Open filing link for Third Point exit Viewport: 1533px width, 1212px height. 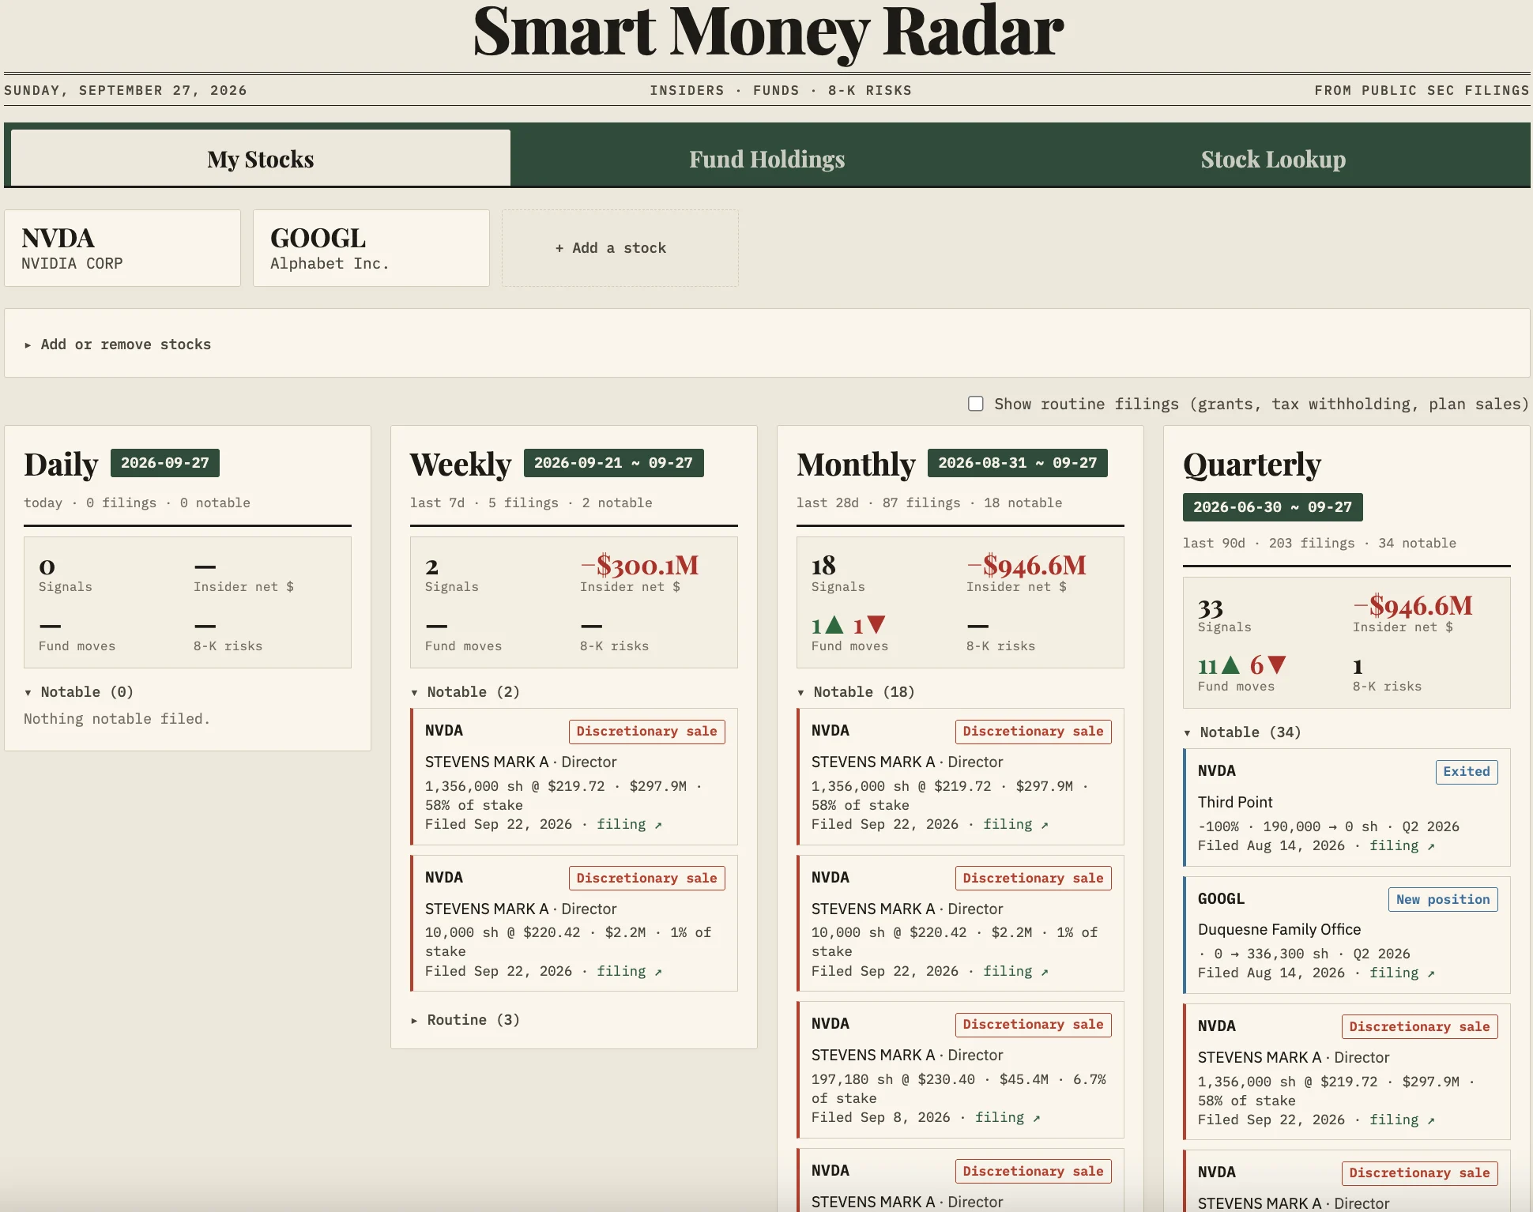tap(1402, 845)
